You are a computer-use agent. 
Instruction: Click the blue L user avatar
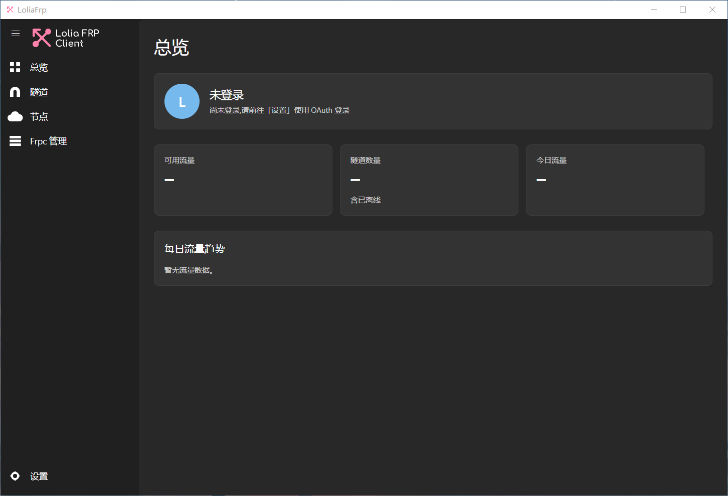[x=182, y=101]
